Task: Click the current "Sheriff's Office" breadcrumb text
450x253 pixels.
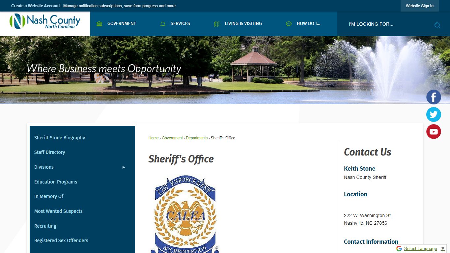Action: point(223,138)
